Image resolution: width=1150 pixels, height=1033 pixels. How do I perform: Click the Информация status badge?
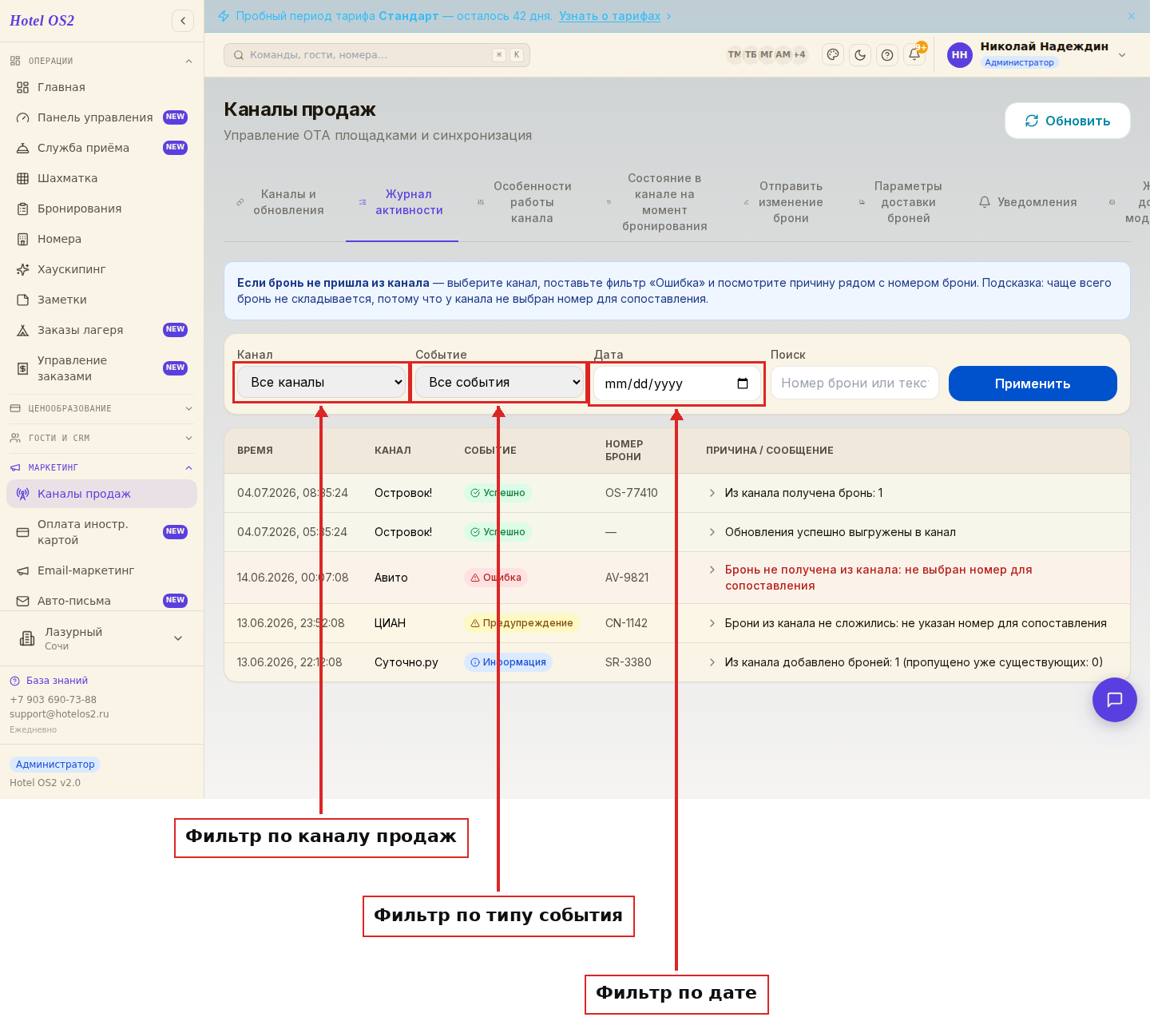click(x=508, y=662)
